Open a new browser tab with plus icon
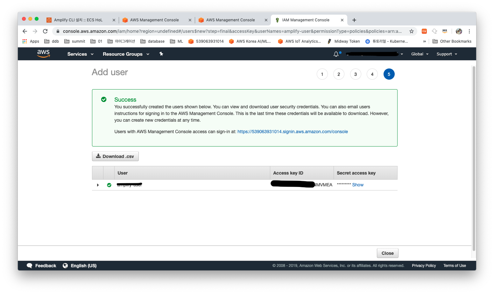494x294 pixels. pos(354,20)
